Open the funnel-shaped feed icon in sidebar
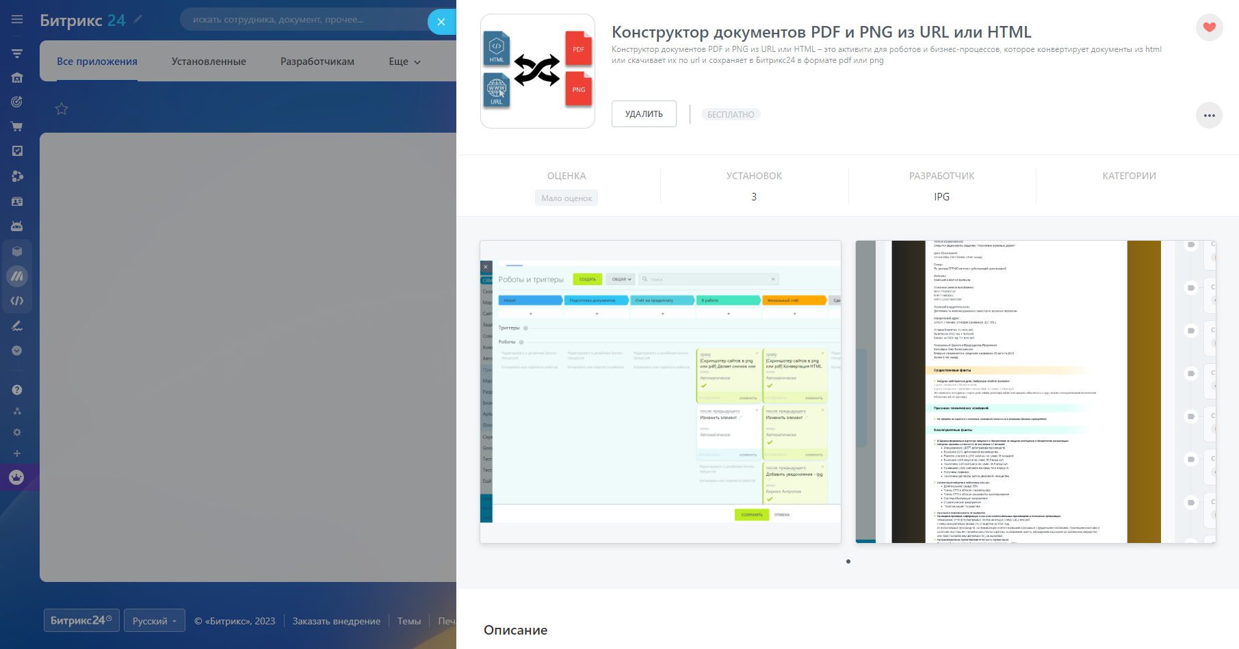The image size is (1239, 649). pos(17,53)
